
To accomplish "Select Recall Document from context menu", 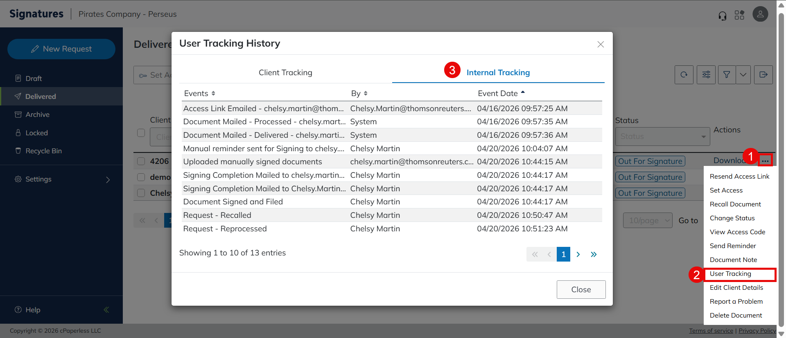I will [x=735, y=204].
